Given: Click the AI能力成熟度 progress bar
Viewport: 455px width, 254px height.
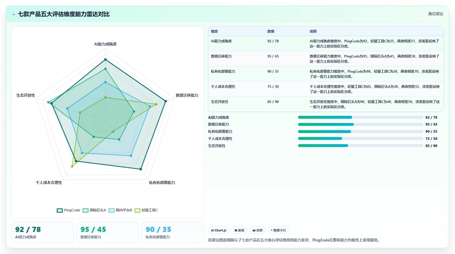Looking at the screenshot, I should [360, 117].
